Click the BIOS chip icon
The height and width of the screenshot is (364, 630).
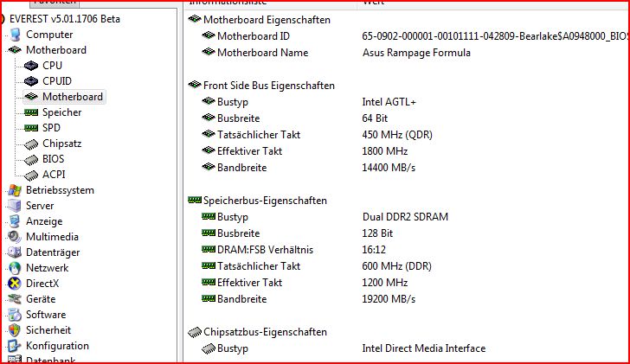[31, 160]
